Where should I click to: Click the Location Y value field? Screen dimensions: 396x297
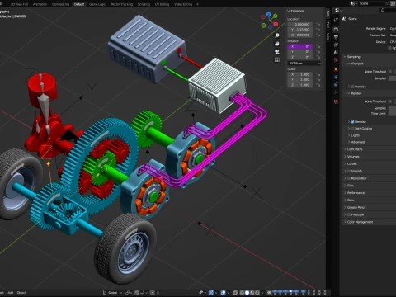pos(300,30)
